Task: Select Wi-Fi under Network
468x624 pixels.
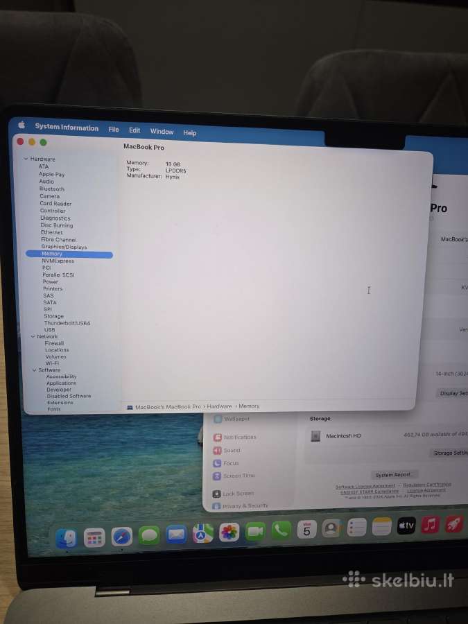Action: [52, 363]
